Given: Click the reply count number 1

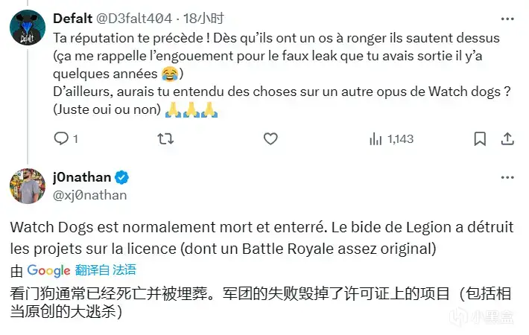Looking at the screenshot, I should point(75,139).
